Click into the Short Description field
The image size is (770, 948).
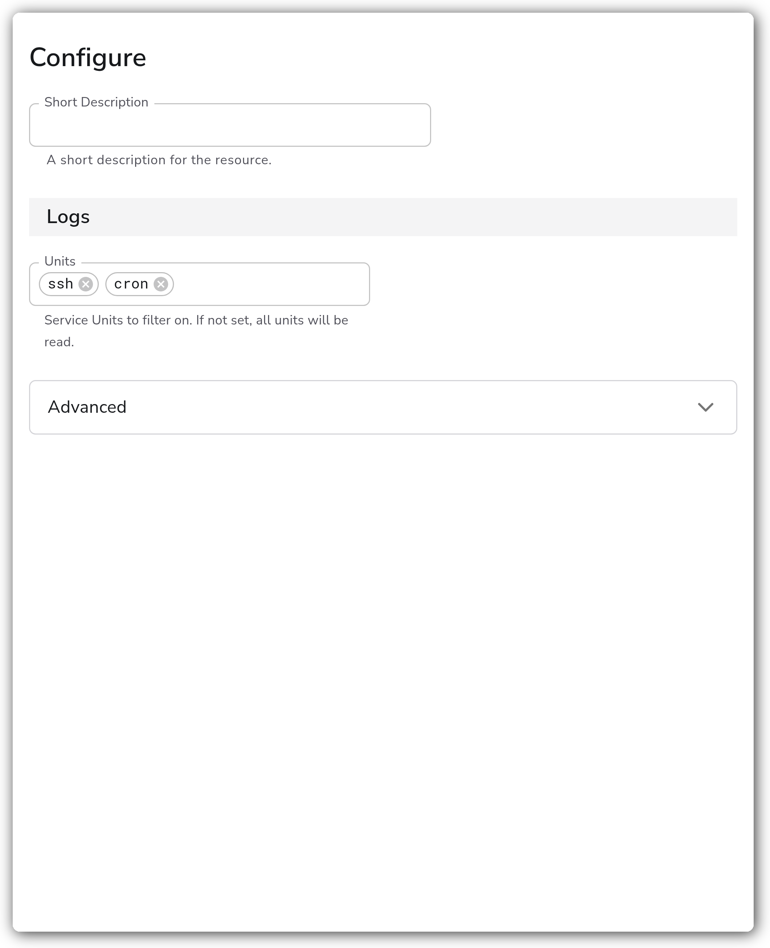tap(230, 125)
